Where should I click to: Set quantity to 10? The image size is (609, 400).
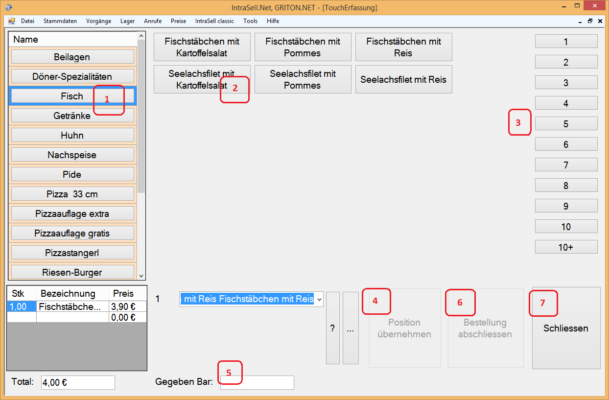click(x=566, y=226)
